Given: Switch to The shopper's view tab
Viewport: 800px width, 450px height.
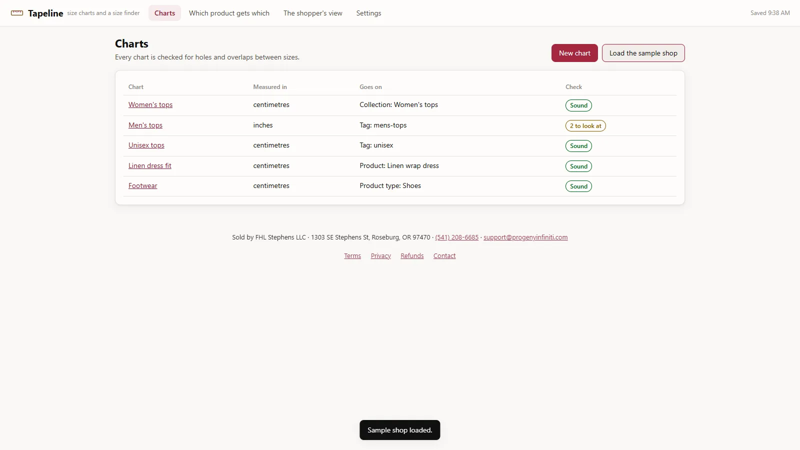Looking at the screenshot, I should click(313, 13).
